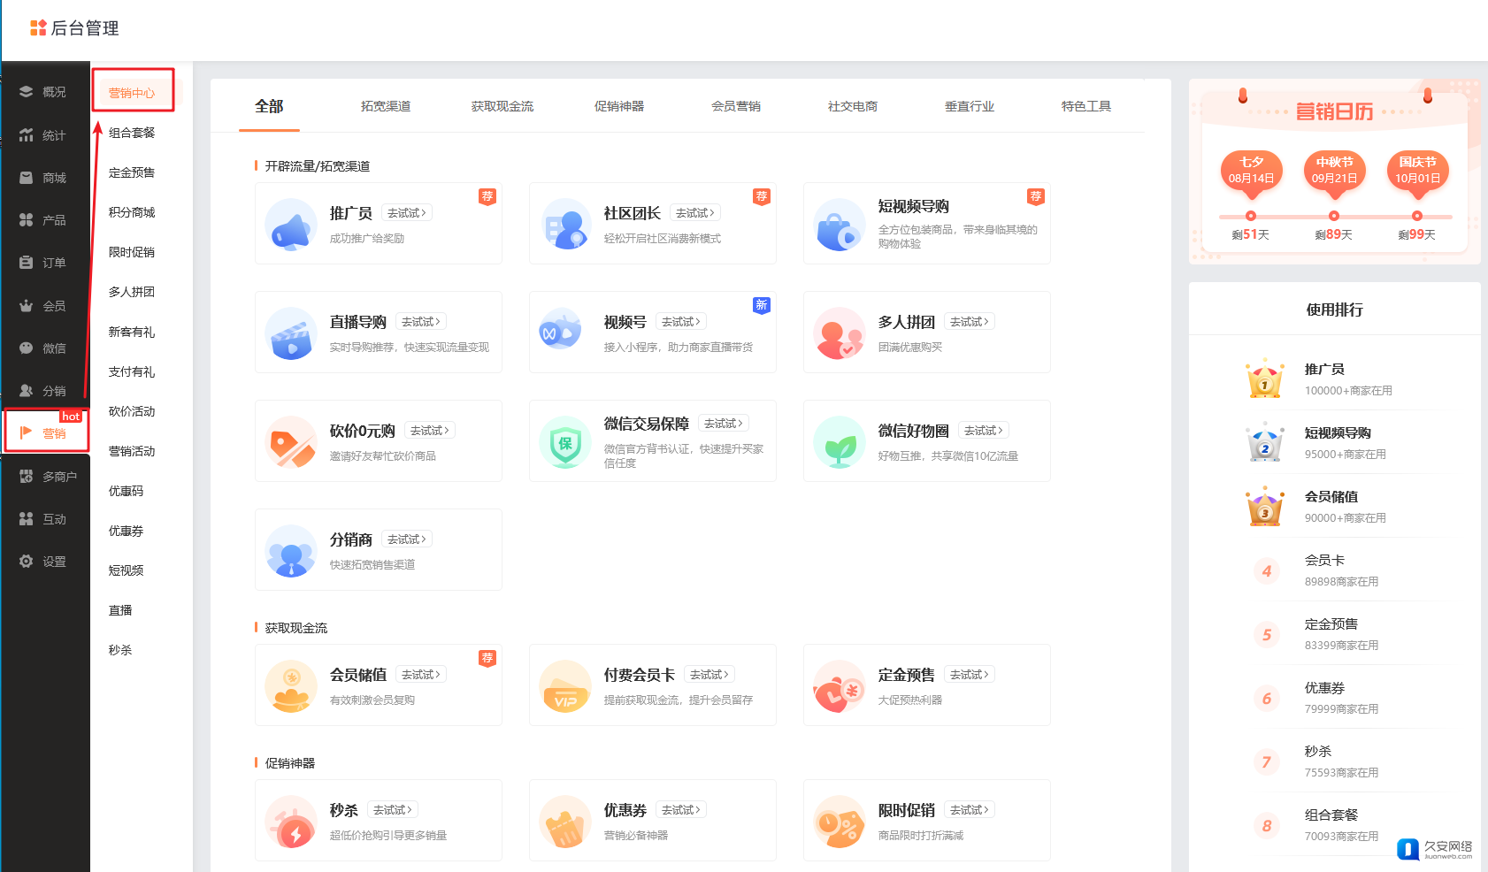
Task: Click the 微信交易保障 shield icon
Action: [x=565, y=442]
